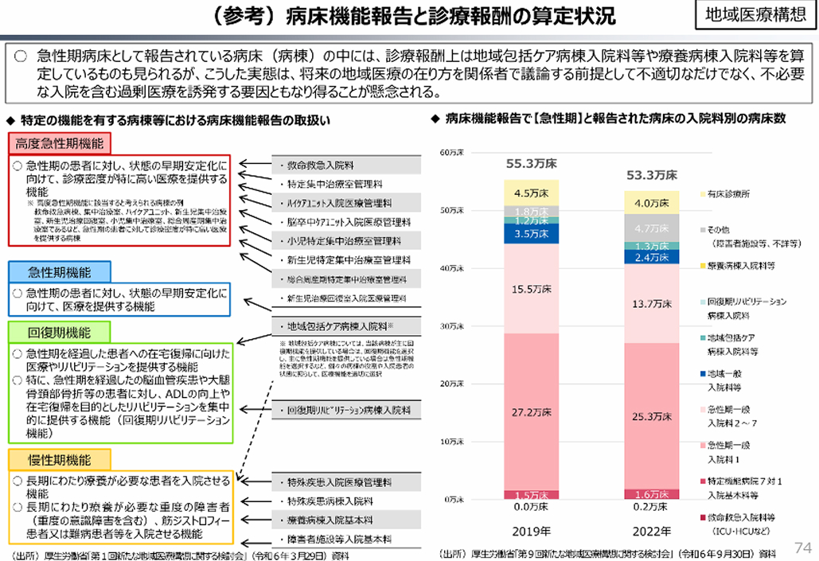Click the ハイケアユニット入院医療管理料 row
Image resolution: width=819 pixels, height=561 pixels.
coord(346,203)
